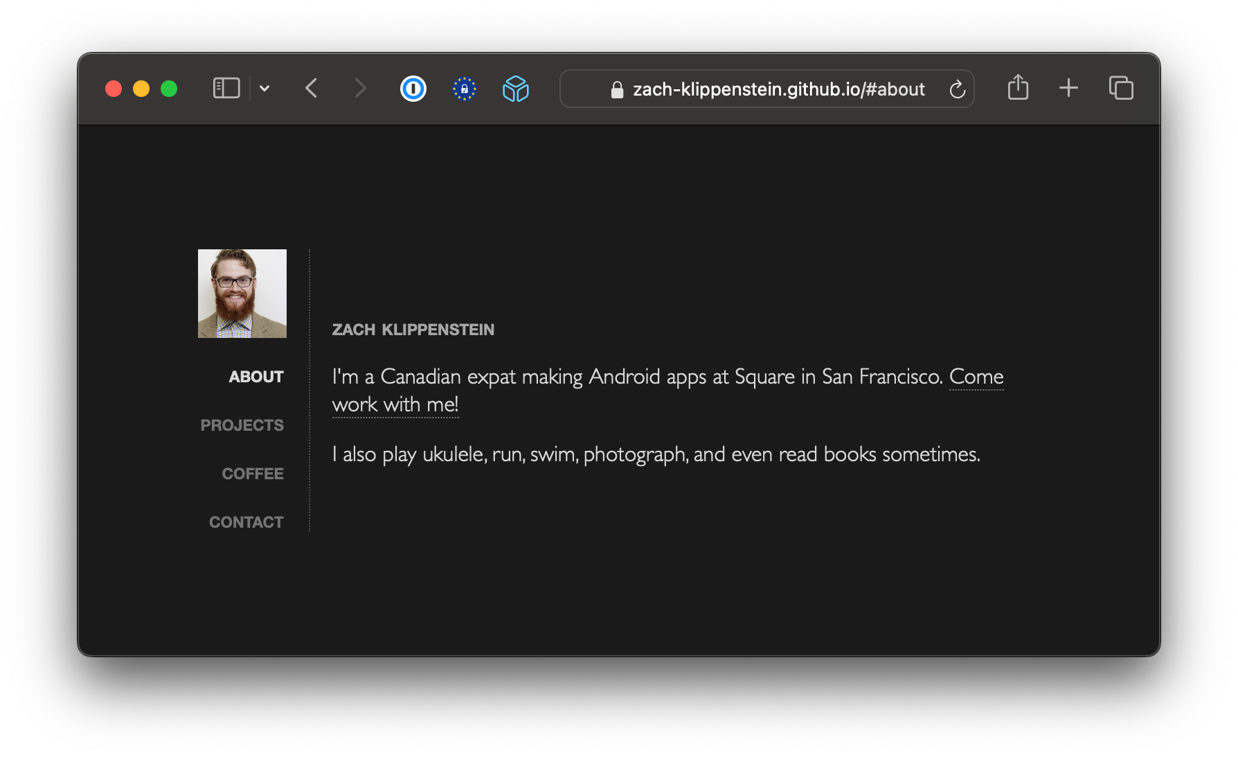
Task: Open a new tab with the plus icon
Action: (x=1068, y=88)
